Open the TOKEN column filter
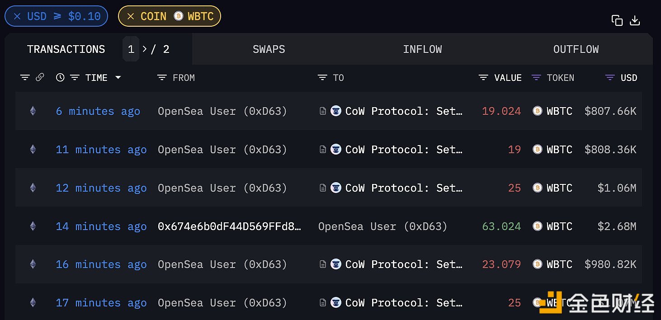 click(536, 78)
